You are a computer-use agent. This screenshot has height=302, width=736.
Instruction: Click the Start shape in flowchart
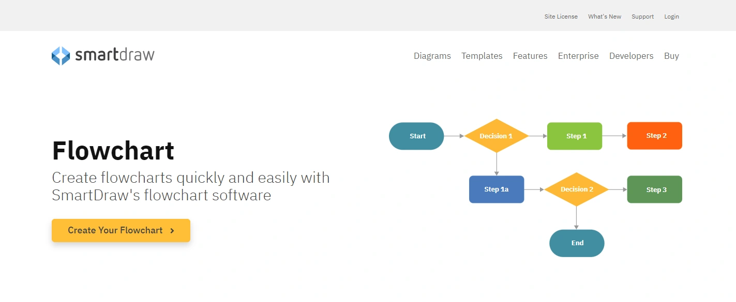416,136
